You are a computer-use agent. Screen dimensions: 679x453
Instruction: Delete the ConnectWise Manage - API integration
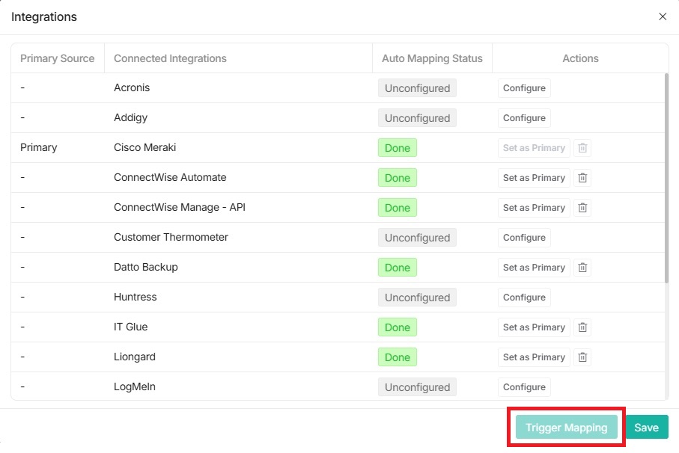click(x=582, y=207)
